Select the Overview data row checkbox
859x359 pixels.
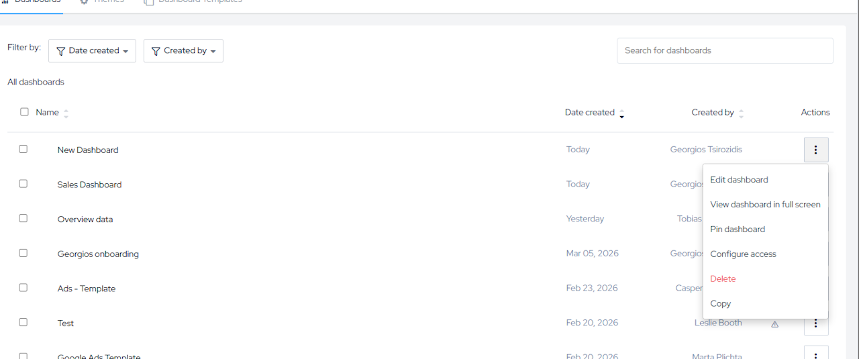pyautogui.click(x=23, y=218)
